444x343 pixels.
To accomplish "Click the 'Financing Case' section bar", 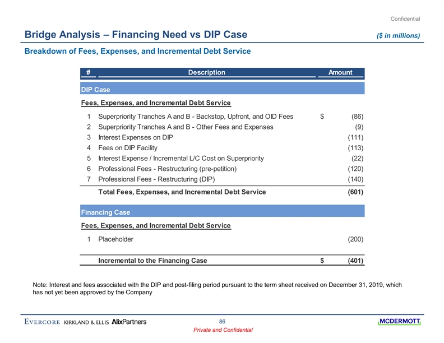I will [223, 212].
